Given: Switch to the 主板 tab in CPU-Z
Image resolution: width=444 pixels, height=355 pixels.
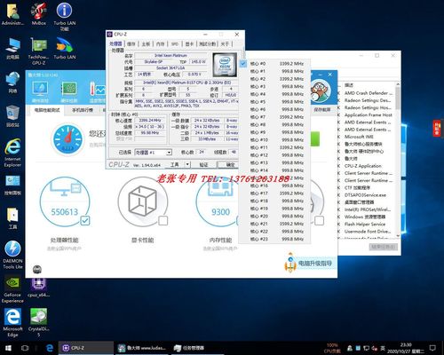Looking at the screenshot, I should (x=146, y=44).
